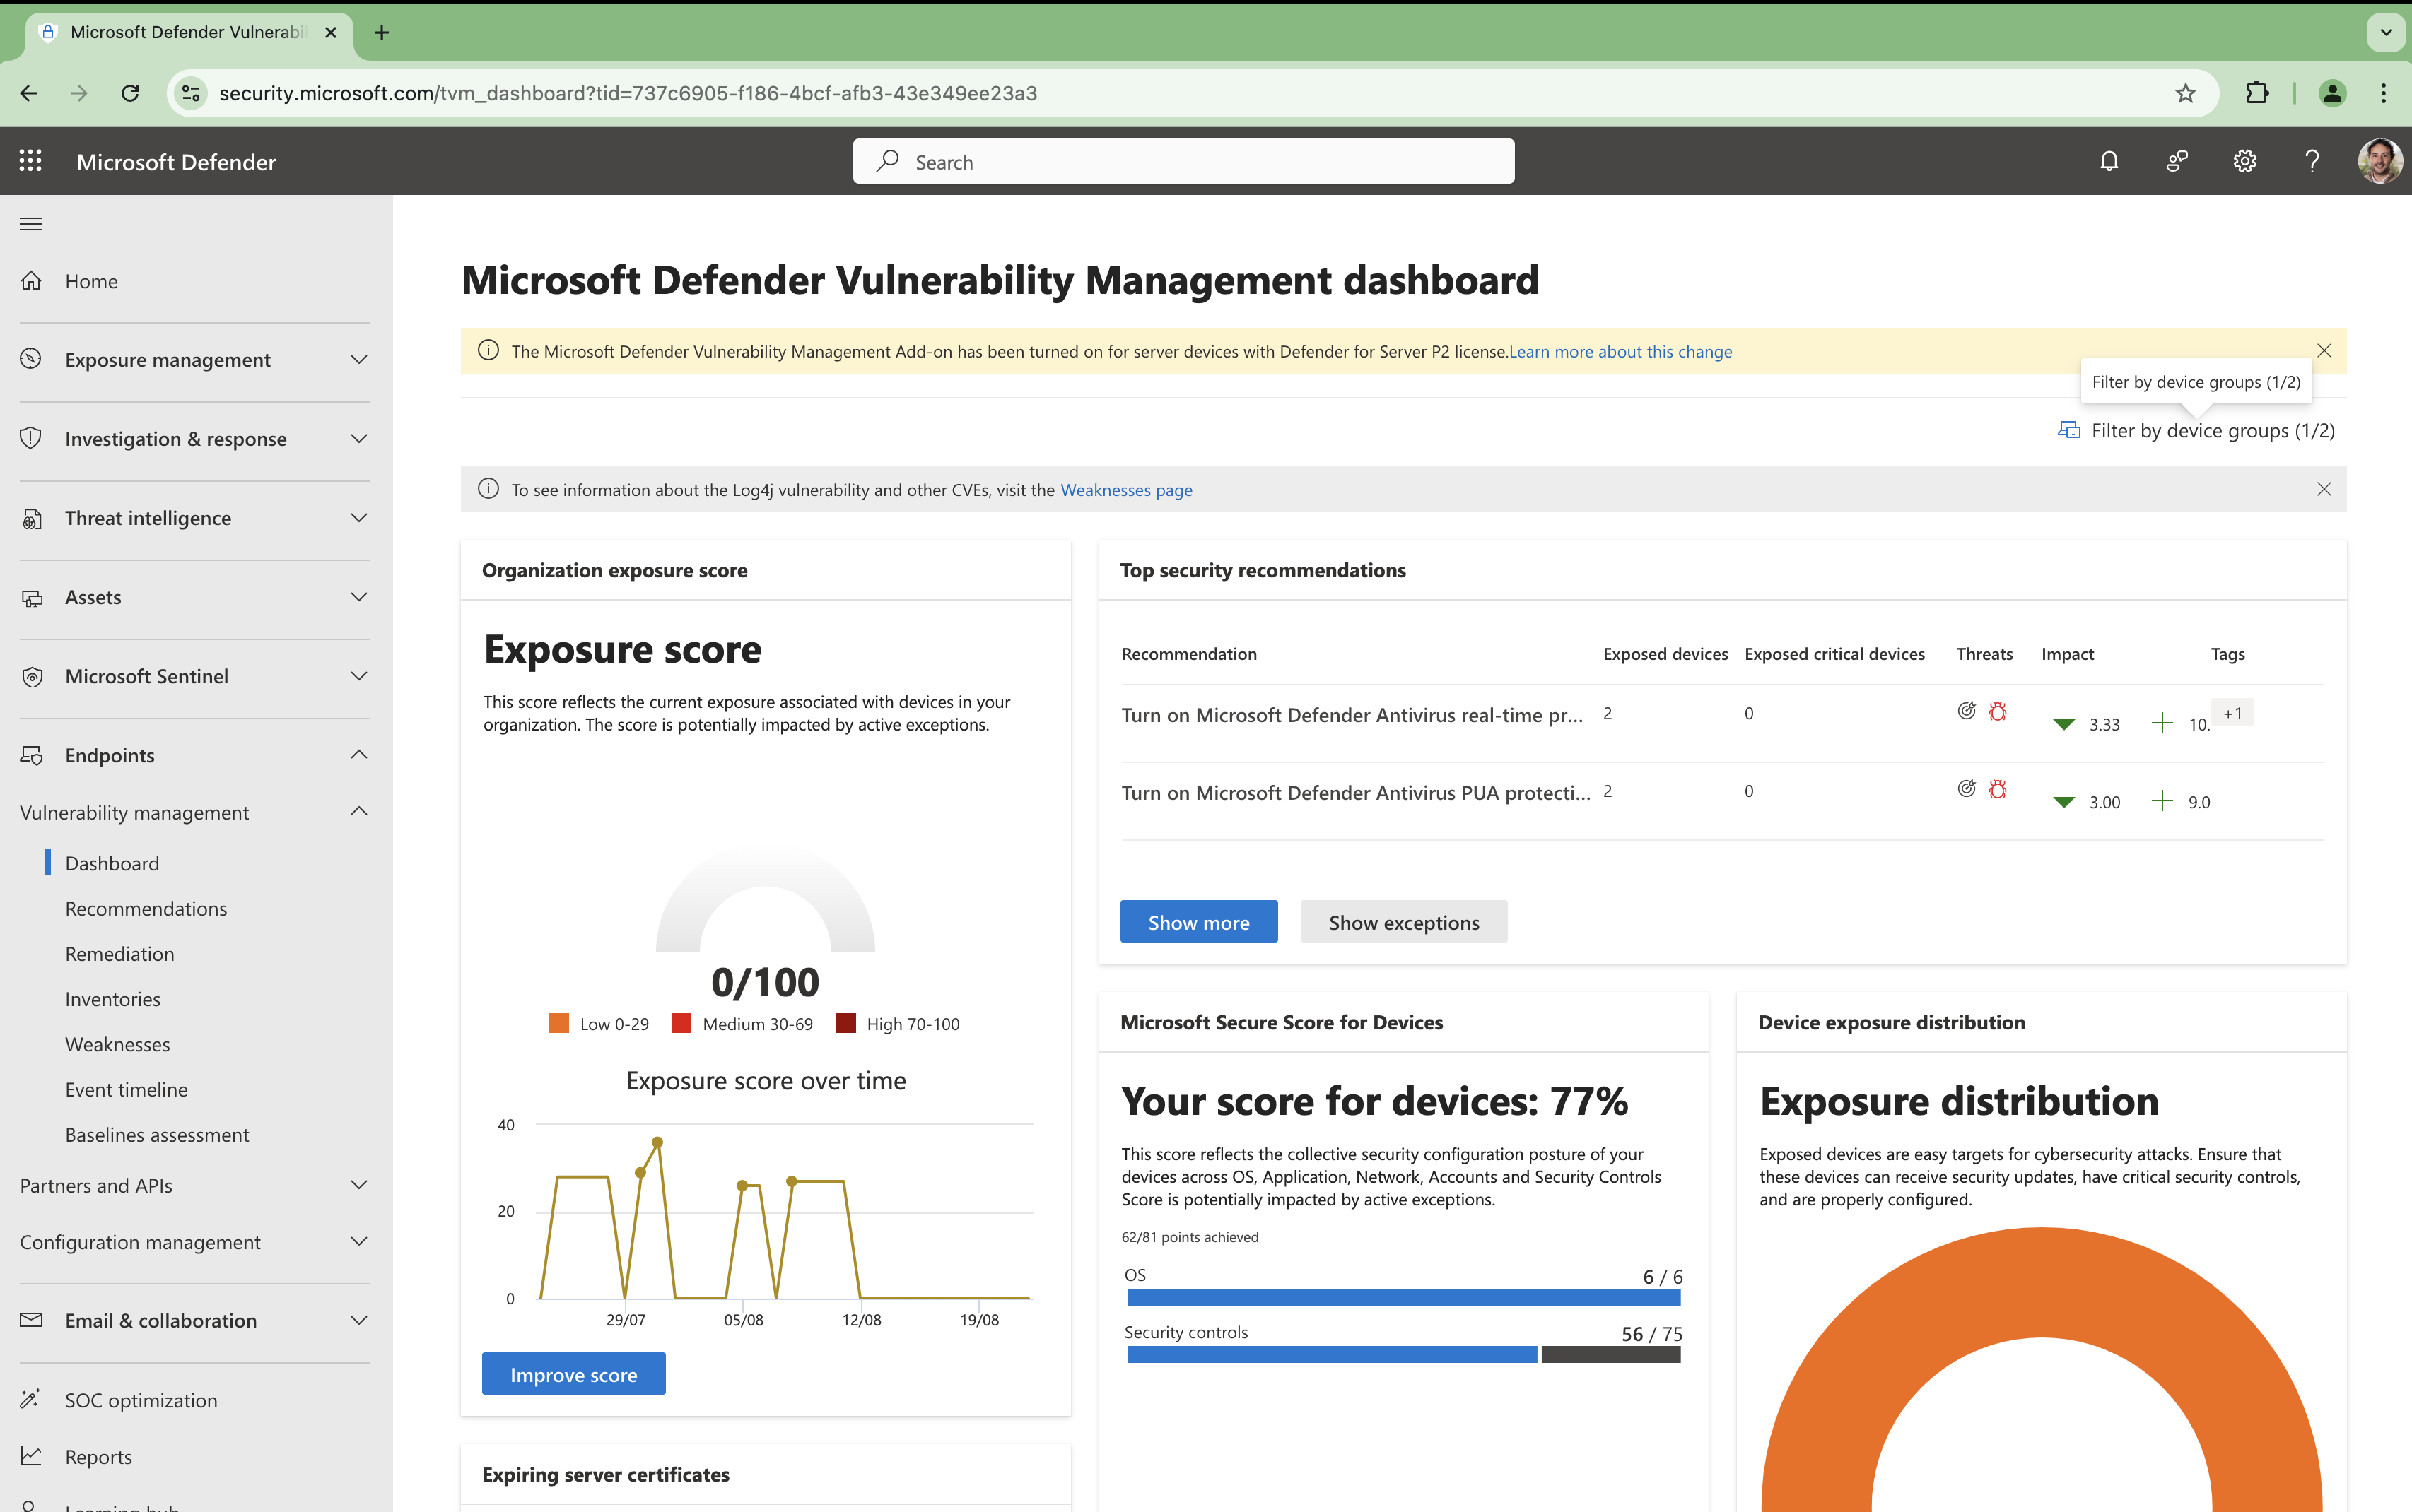
Task: Dismiss the Log4j information banner
Action: [2324, 489]
